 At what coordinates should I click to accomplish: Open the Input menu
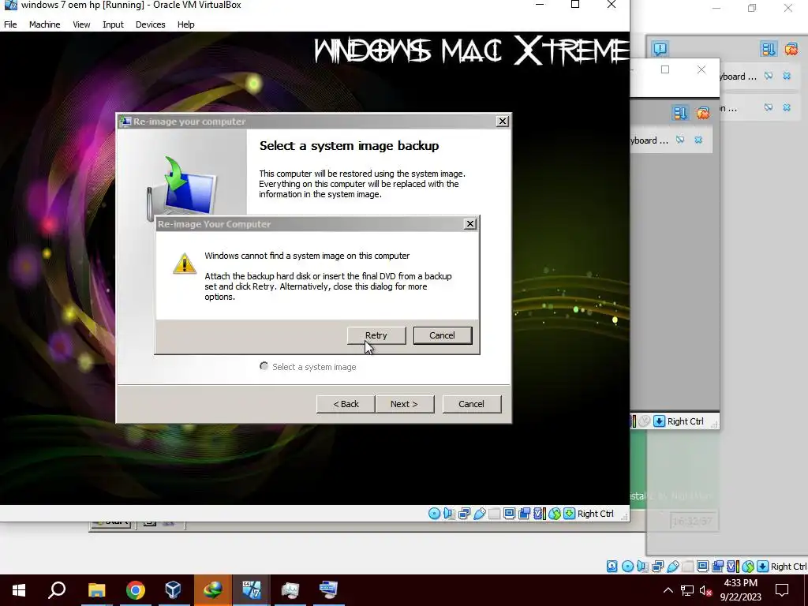[x=113, y=24]
